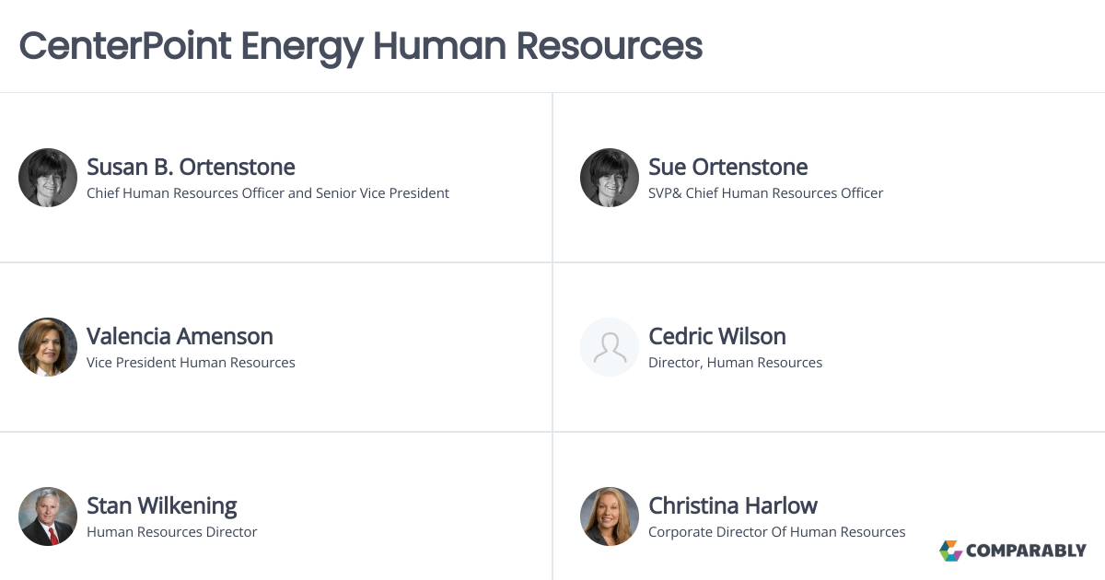Open Sue Ortenstone name link

[728, 167]
